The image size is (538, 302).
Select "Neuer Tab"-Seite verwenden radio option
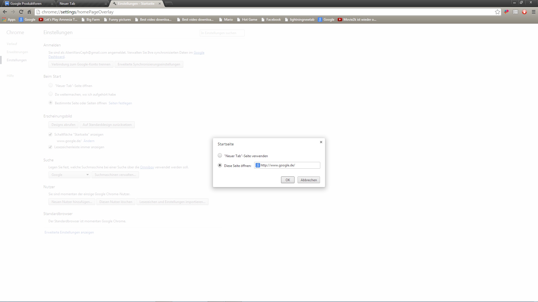220,155
